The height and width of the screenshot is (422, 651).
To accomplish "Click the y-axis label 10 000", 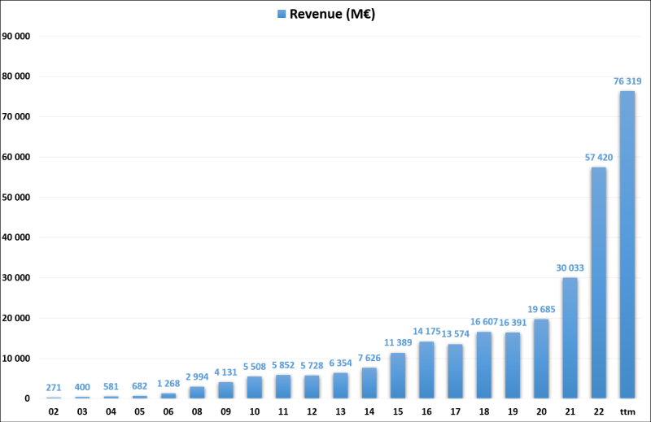I will (x=16, y=358).
